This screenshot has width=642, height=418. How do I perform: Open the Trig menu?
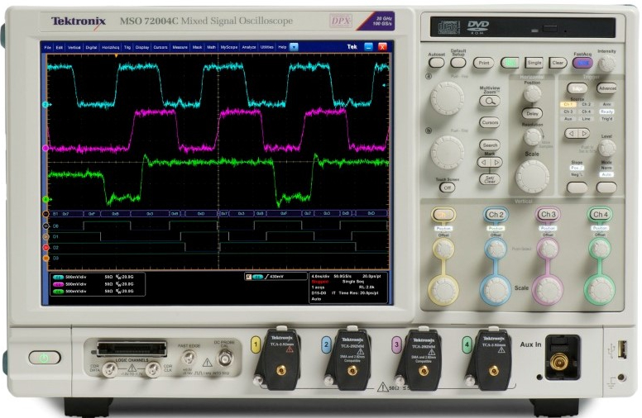pos(127,47)
